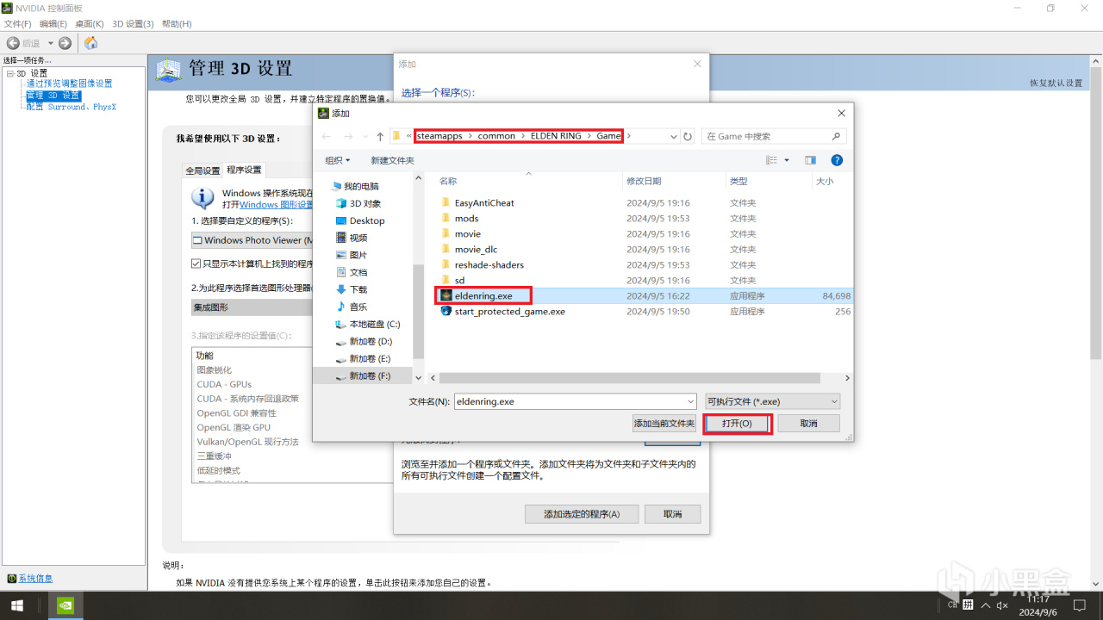Toggle 只显示本计算机上找到的程序 checkbox
Screen dimensions: 1103x620
(x=196, y=263)
